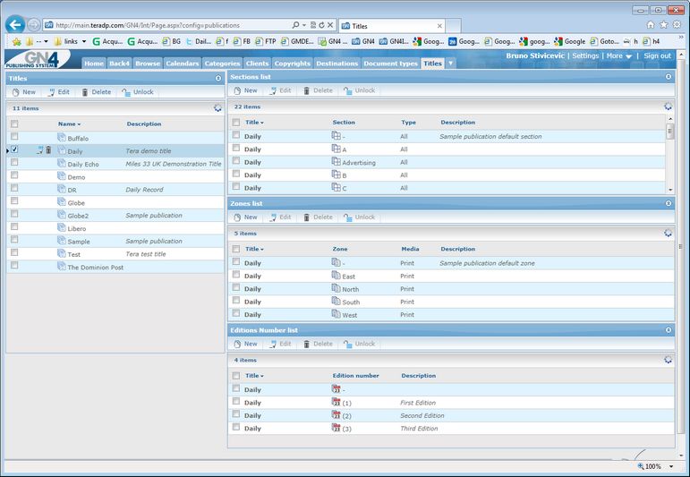Open the address bar search dropdown arrow

tap(304, 25)
